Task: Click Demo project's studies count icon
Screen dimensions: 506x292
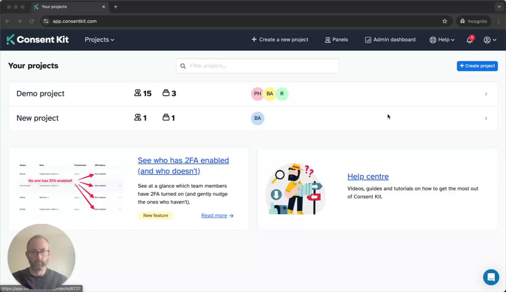Action: click(x=166, y=93)
